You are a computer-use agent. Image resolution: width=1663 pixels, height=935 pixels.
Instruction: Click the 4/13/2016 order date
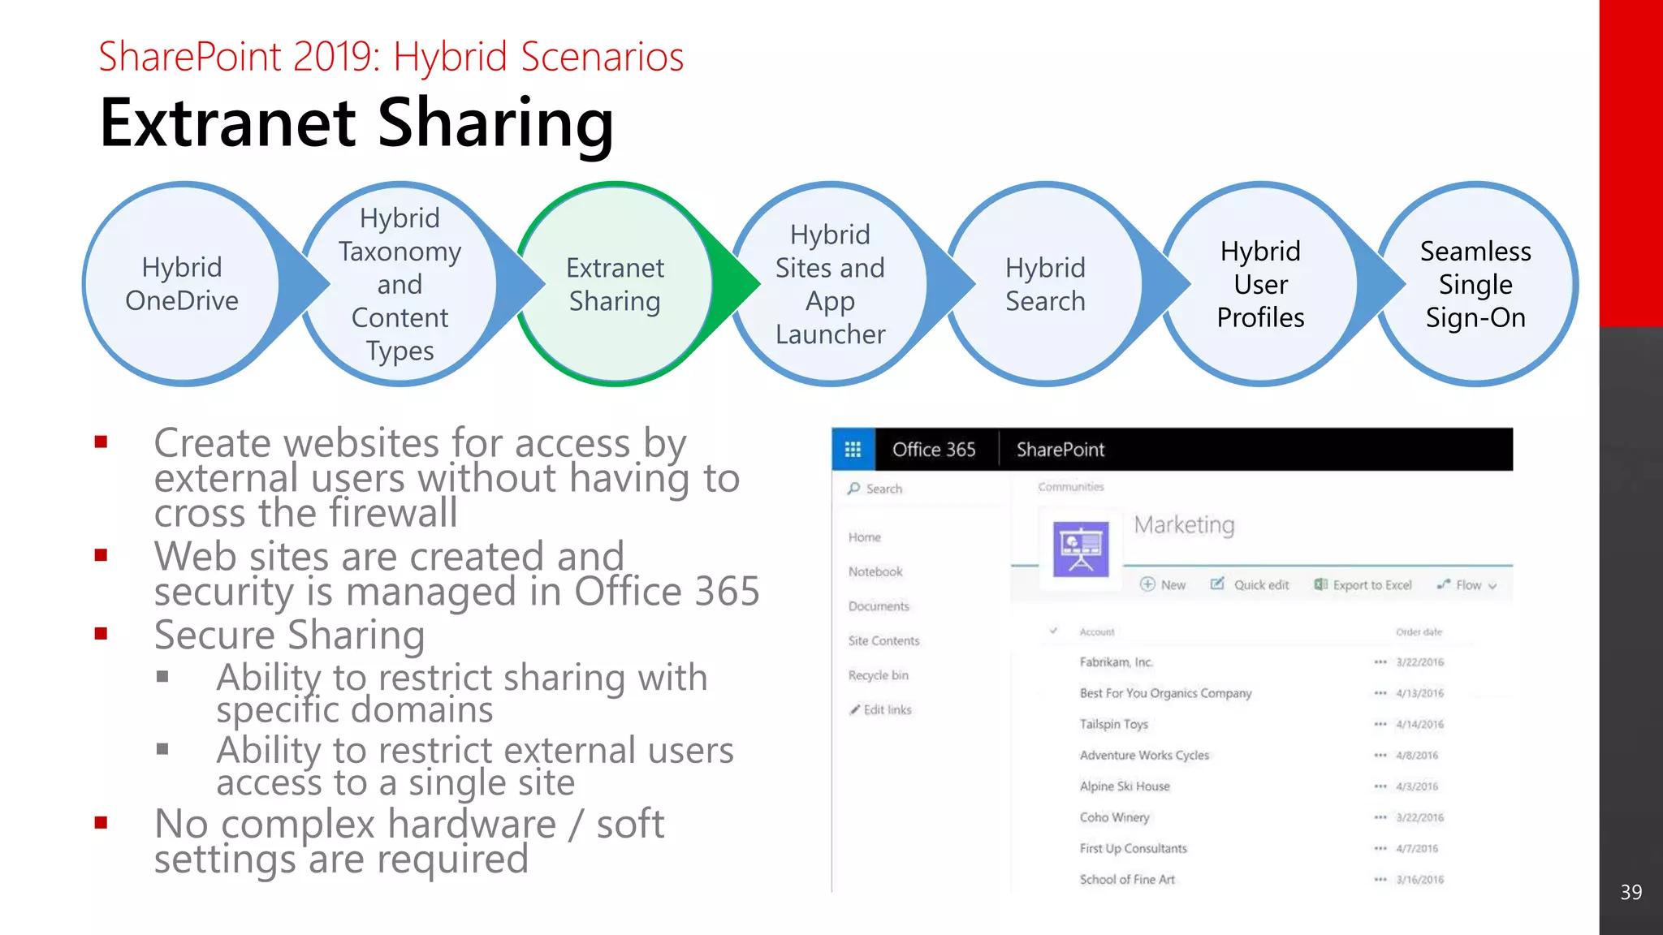click(x=1420, y=693)
